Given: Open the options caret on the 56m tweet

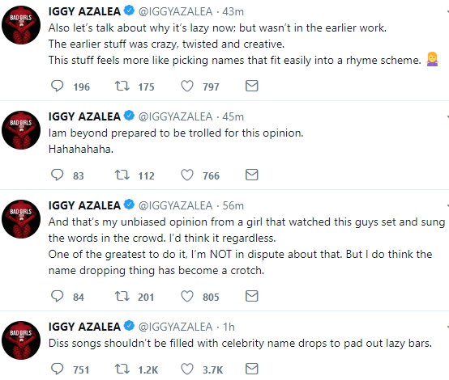Looking at the screenshot, I should point(447,205).
